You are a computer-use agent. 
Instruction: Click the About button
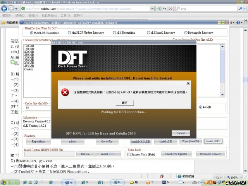pos(72,141)
